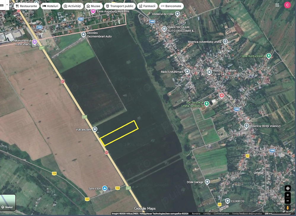Show Transport public results
This screenshot has width=296, height=216.
click(120, 6)
